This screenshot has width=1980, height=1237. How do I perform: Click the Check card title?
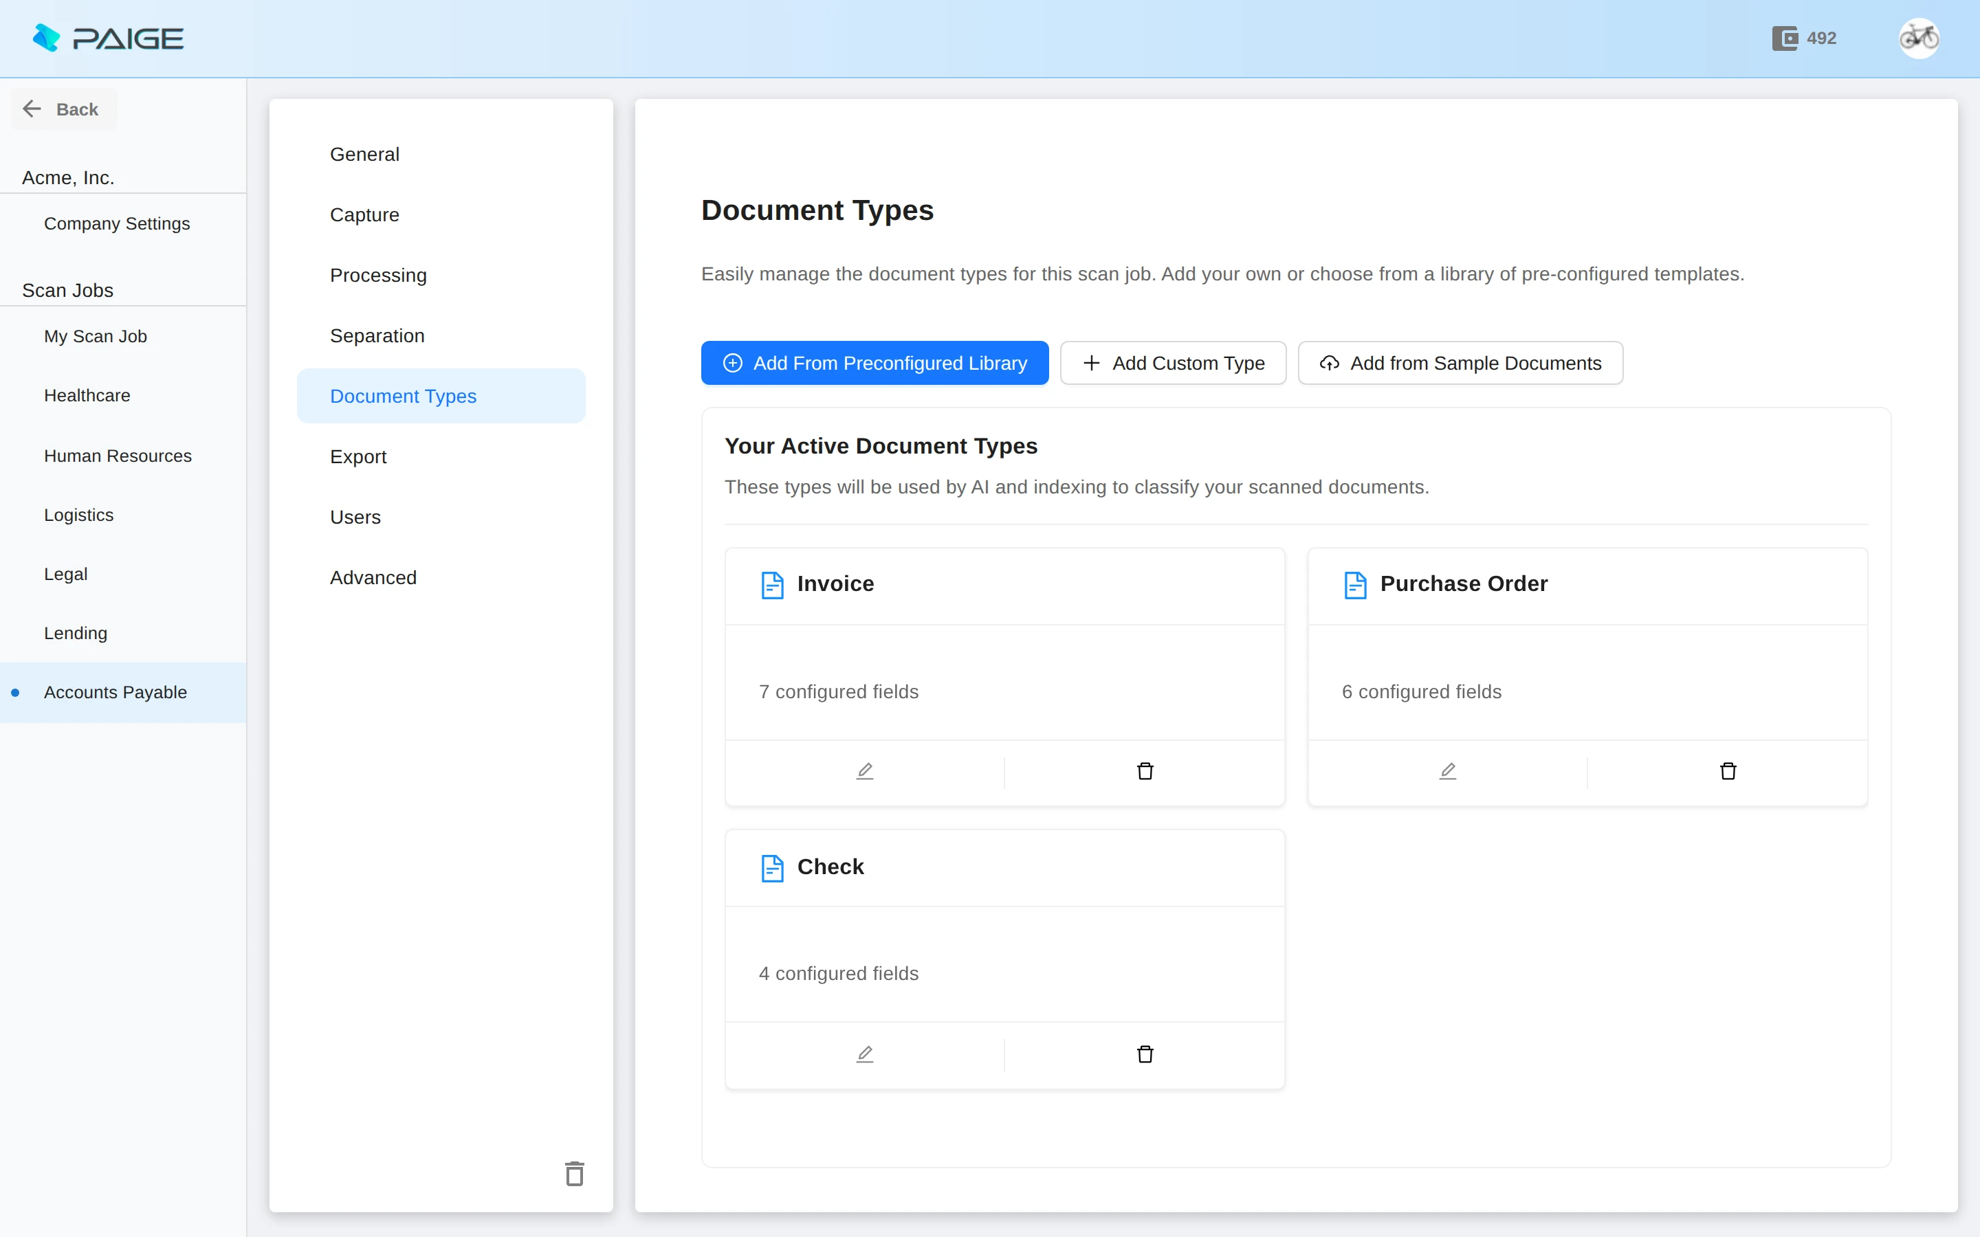click(x=830, y=867)
